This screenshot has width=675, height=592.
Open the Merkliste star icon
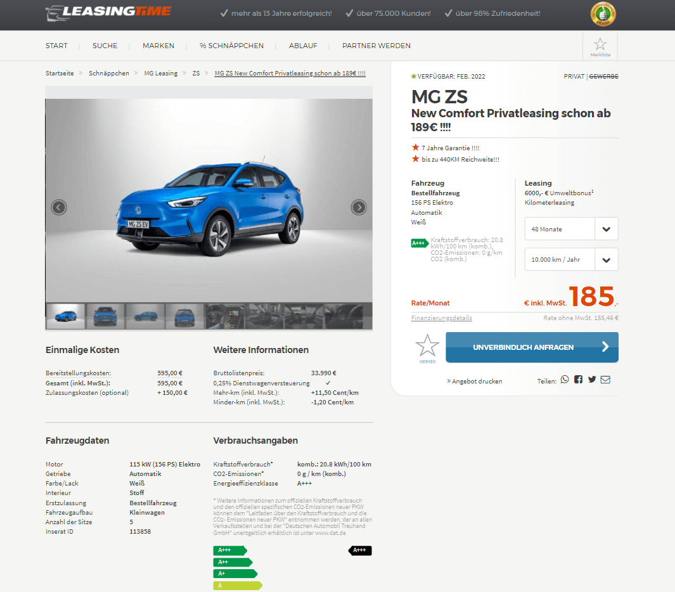coord(600,46)
